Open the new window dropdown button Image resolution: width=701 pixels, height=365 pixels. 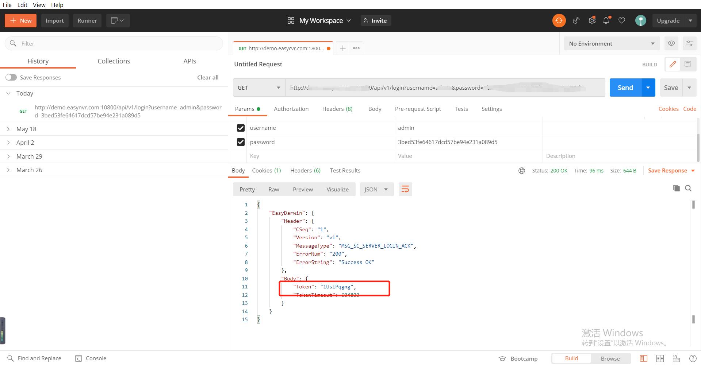(118, 20)
